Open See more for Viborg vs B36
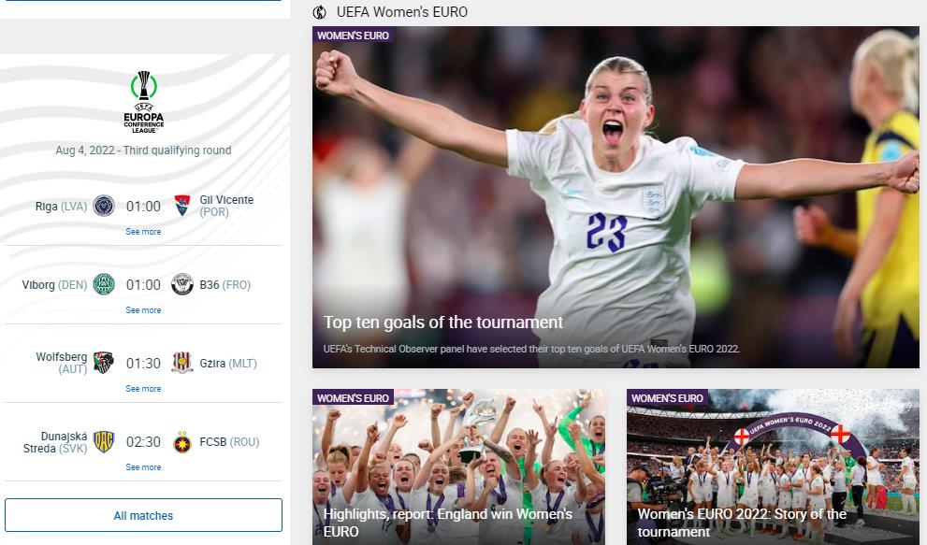The height and width of the screenshot is (545, 927). [143, 310]
